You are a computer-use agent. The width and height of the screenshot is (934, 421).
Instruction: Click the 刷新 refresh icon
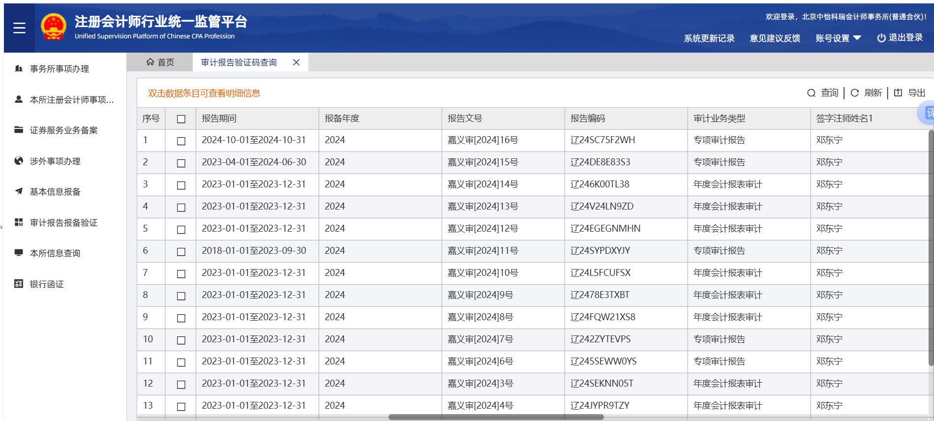pyautogui.click(x=855, y=93)
